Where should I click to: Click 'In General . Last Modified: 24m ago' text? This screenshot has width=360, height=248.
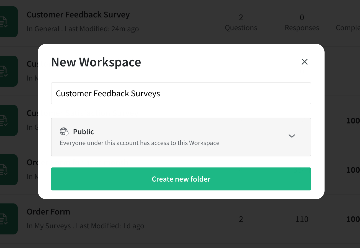pos(83,29)
